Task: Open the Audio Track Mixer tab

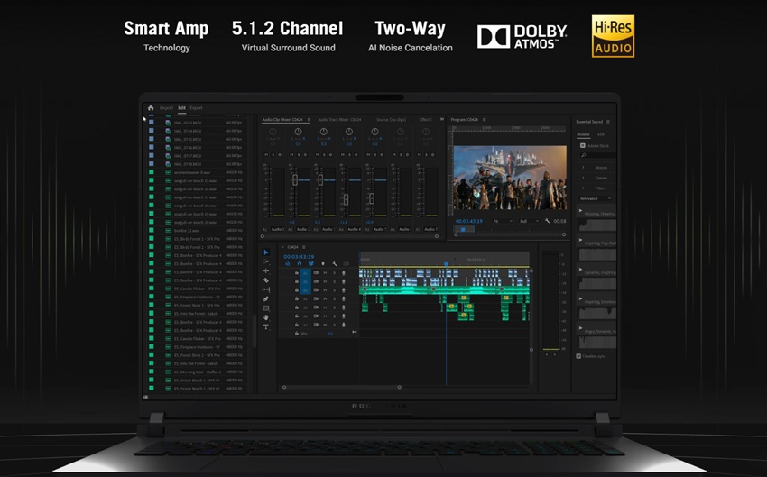Action: (339, 119)
